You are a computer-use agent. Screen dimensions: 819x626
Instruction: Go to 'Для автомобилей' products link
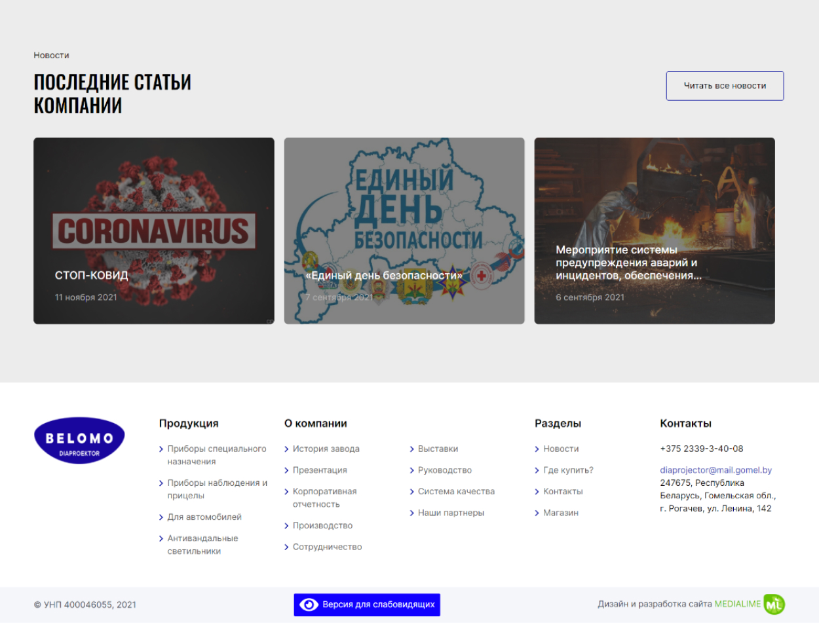(x=204, y=517)
